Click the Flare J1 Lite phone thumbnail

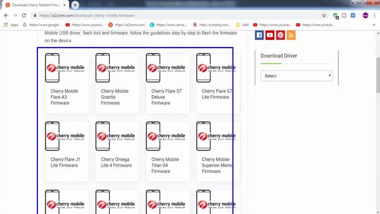(65, 136)
